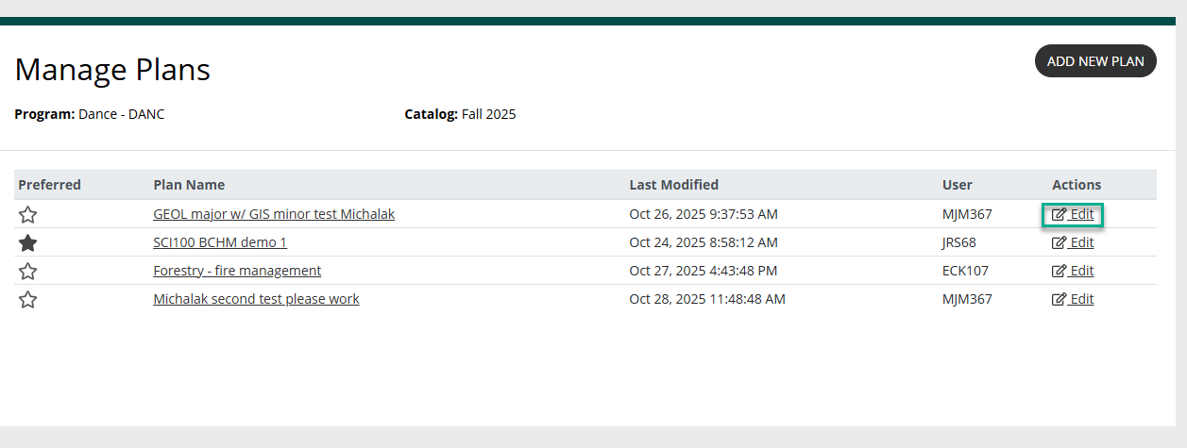Open the Forestry - fire management plan link

tap(237, 271)
